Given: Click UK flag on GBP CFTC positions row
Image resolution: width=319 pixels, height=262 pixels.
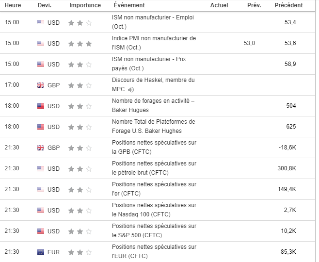Looking at the screenshot, I should click(x=41, y=147).
